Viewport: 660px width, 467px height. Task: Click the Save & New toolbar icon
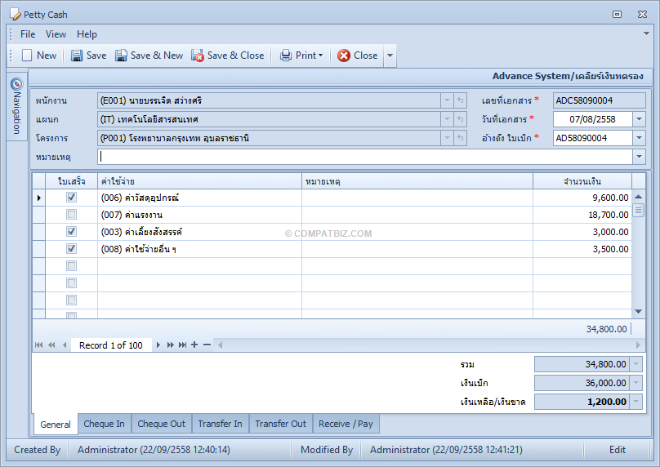click(121, 56)
